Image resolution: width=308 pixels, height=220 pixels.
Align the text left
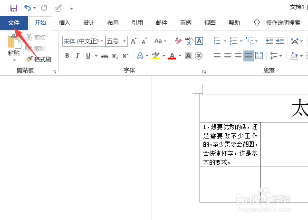coord(217,56)
